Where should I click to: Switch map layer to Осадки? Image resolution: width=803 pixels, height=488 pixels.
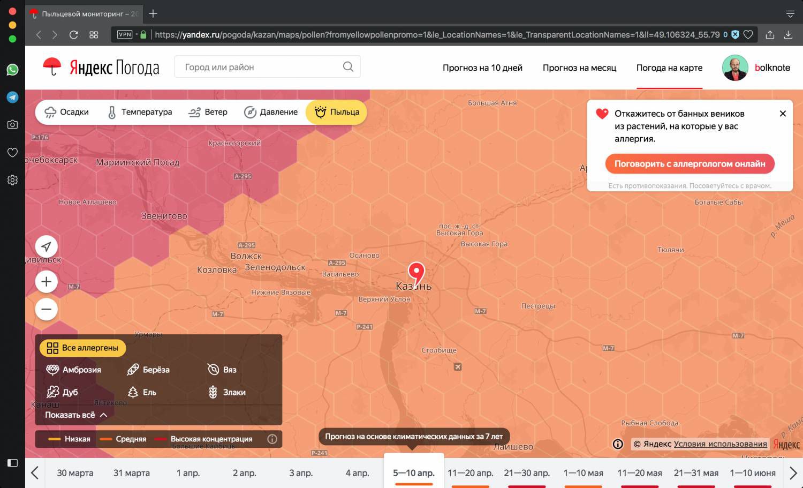point(66,112)
